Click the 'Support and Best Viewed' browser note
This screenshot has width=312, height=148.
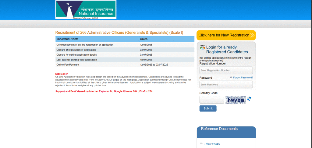click(x=104, y=91)
